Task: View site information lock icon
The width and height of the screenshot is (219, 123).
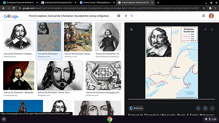Action: (20, 8)
